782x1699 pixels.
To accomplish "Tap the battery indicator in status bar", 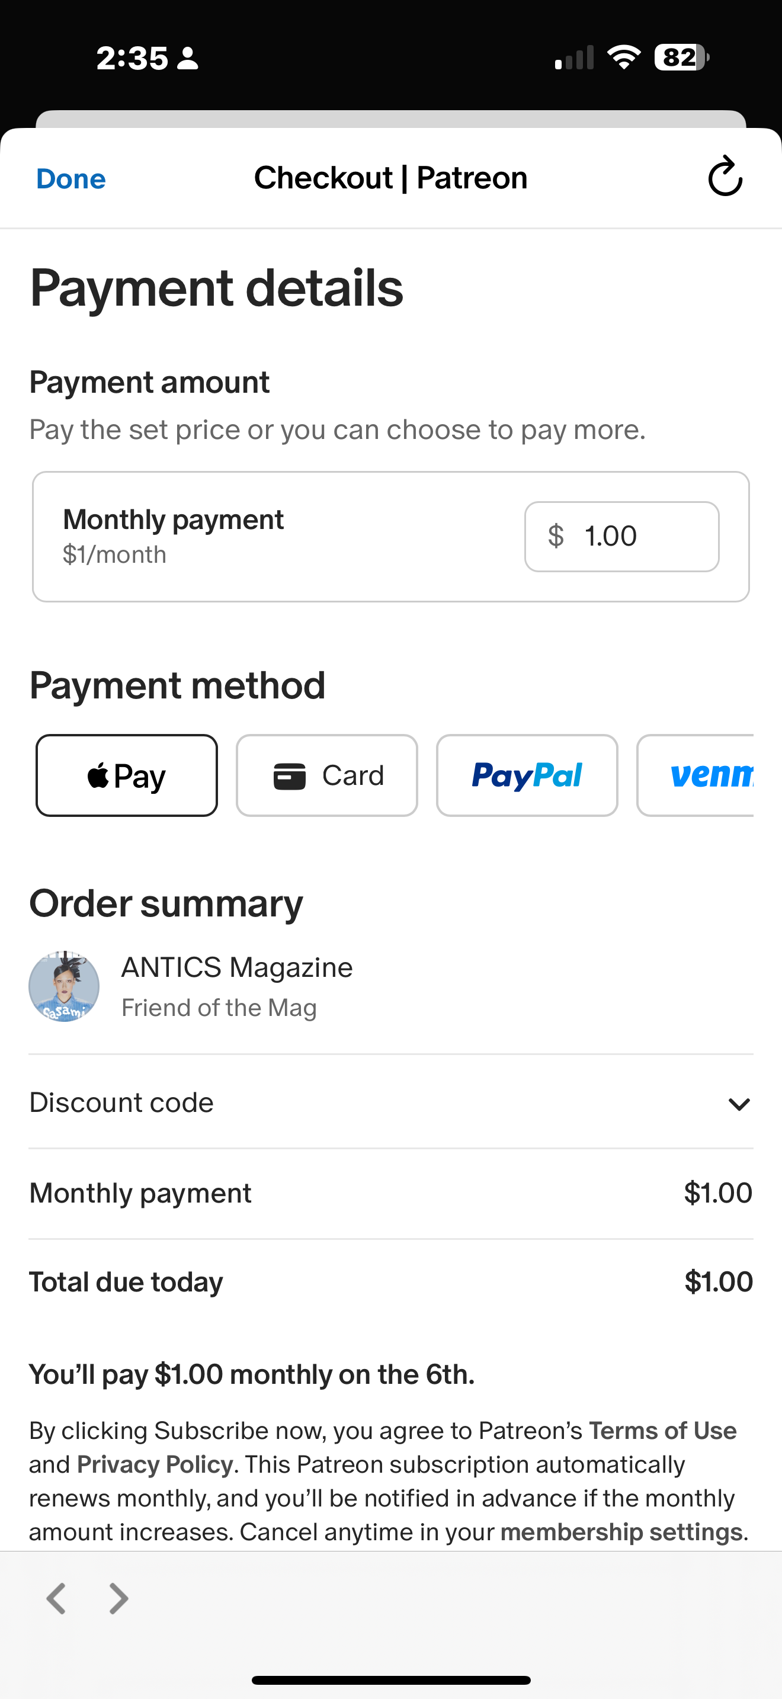I will click(681, 57).
